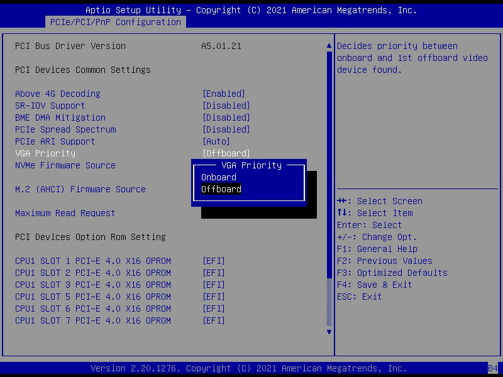Select the Above 4G Decoding setting

[x=58, y=94]
